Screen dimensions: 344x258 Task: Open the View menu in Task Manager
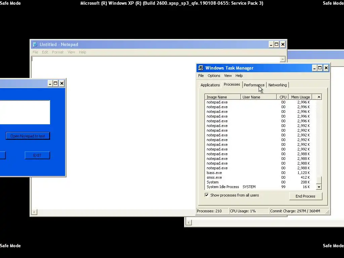[228, 76]
